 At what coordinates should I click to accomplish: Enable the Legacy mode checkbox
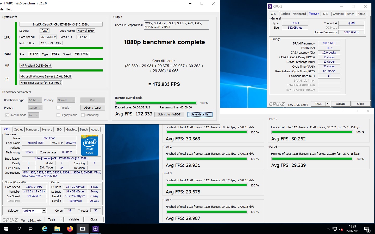click(58, 115)
